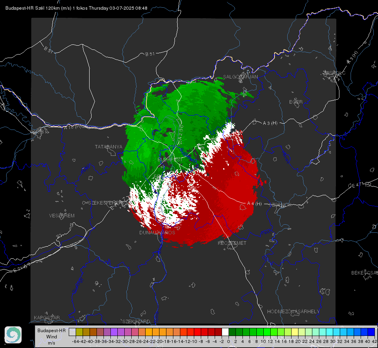Select the TATABÁNYA city label

click(108, 147)
